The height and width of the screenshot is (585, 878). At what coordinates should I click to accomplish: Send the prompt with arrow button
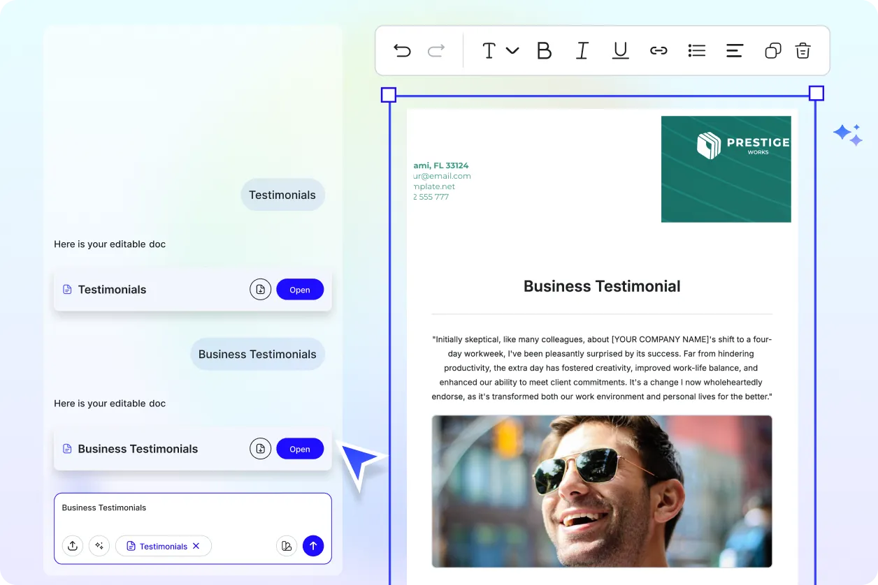pos(313,546)
